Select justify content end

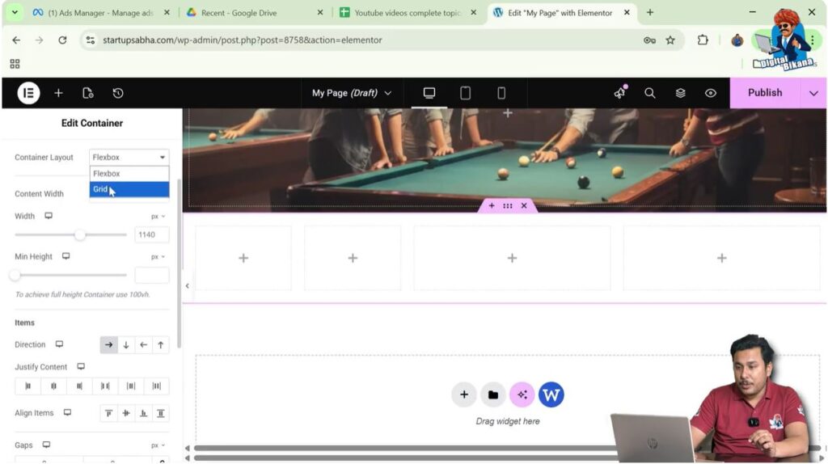tap(79, 386)
